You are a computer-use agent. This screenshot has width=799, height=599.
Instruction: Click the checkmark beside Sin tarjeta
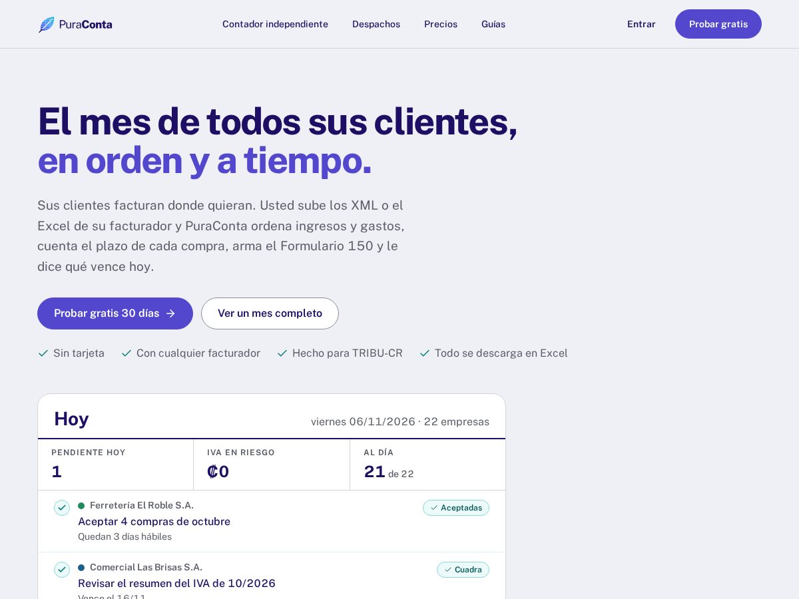click(43, 353)
